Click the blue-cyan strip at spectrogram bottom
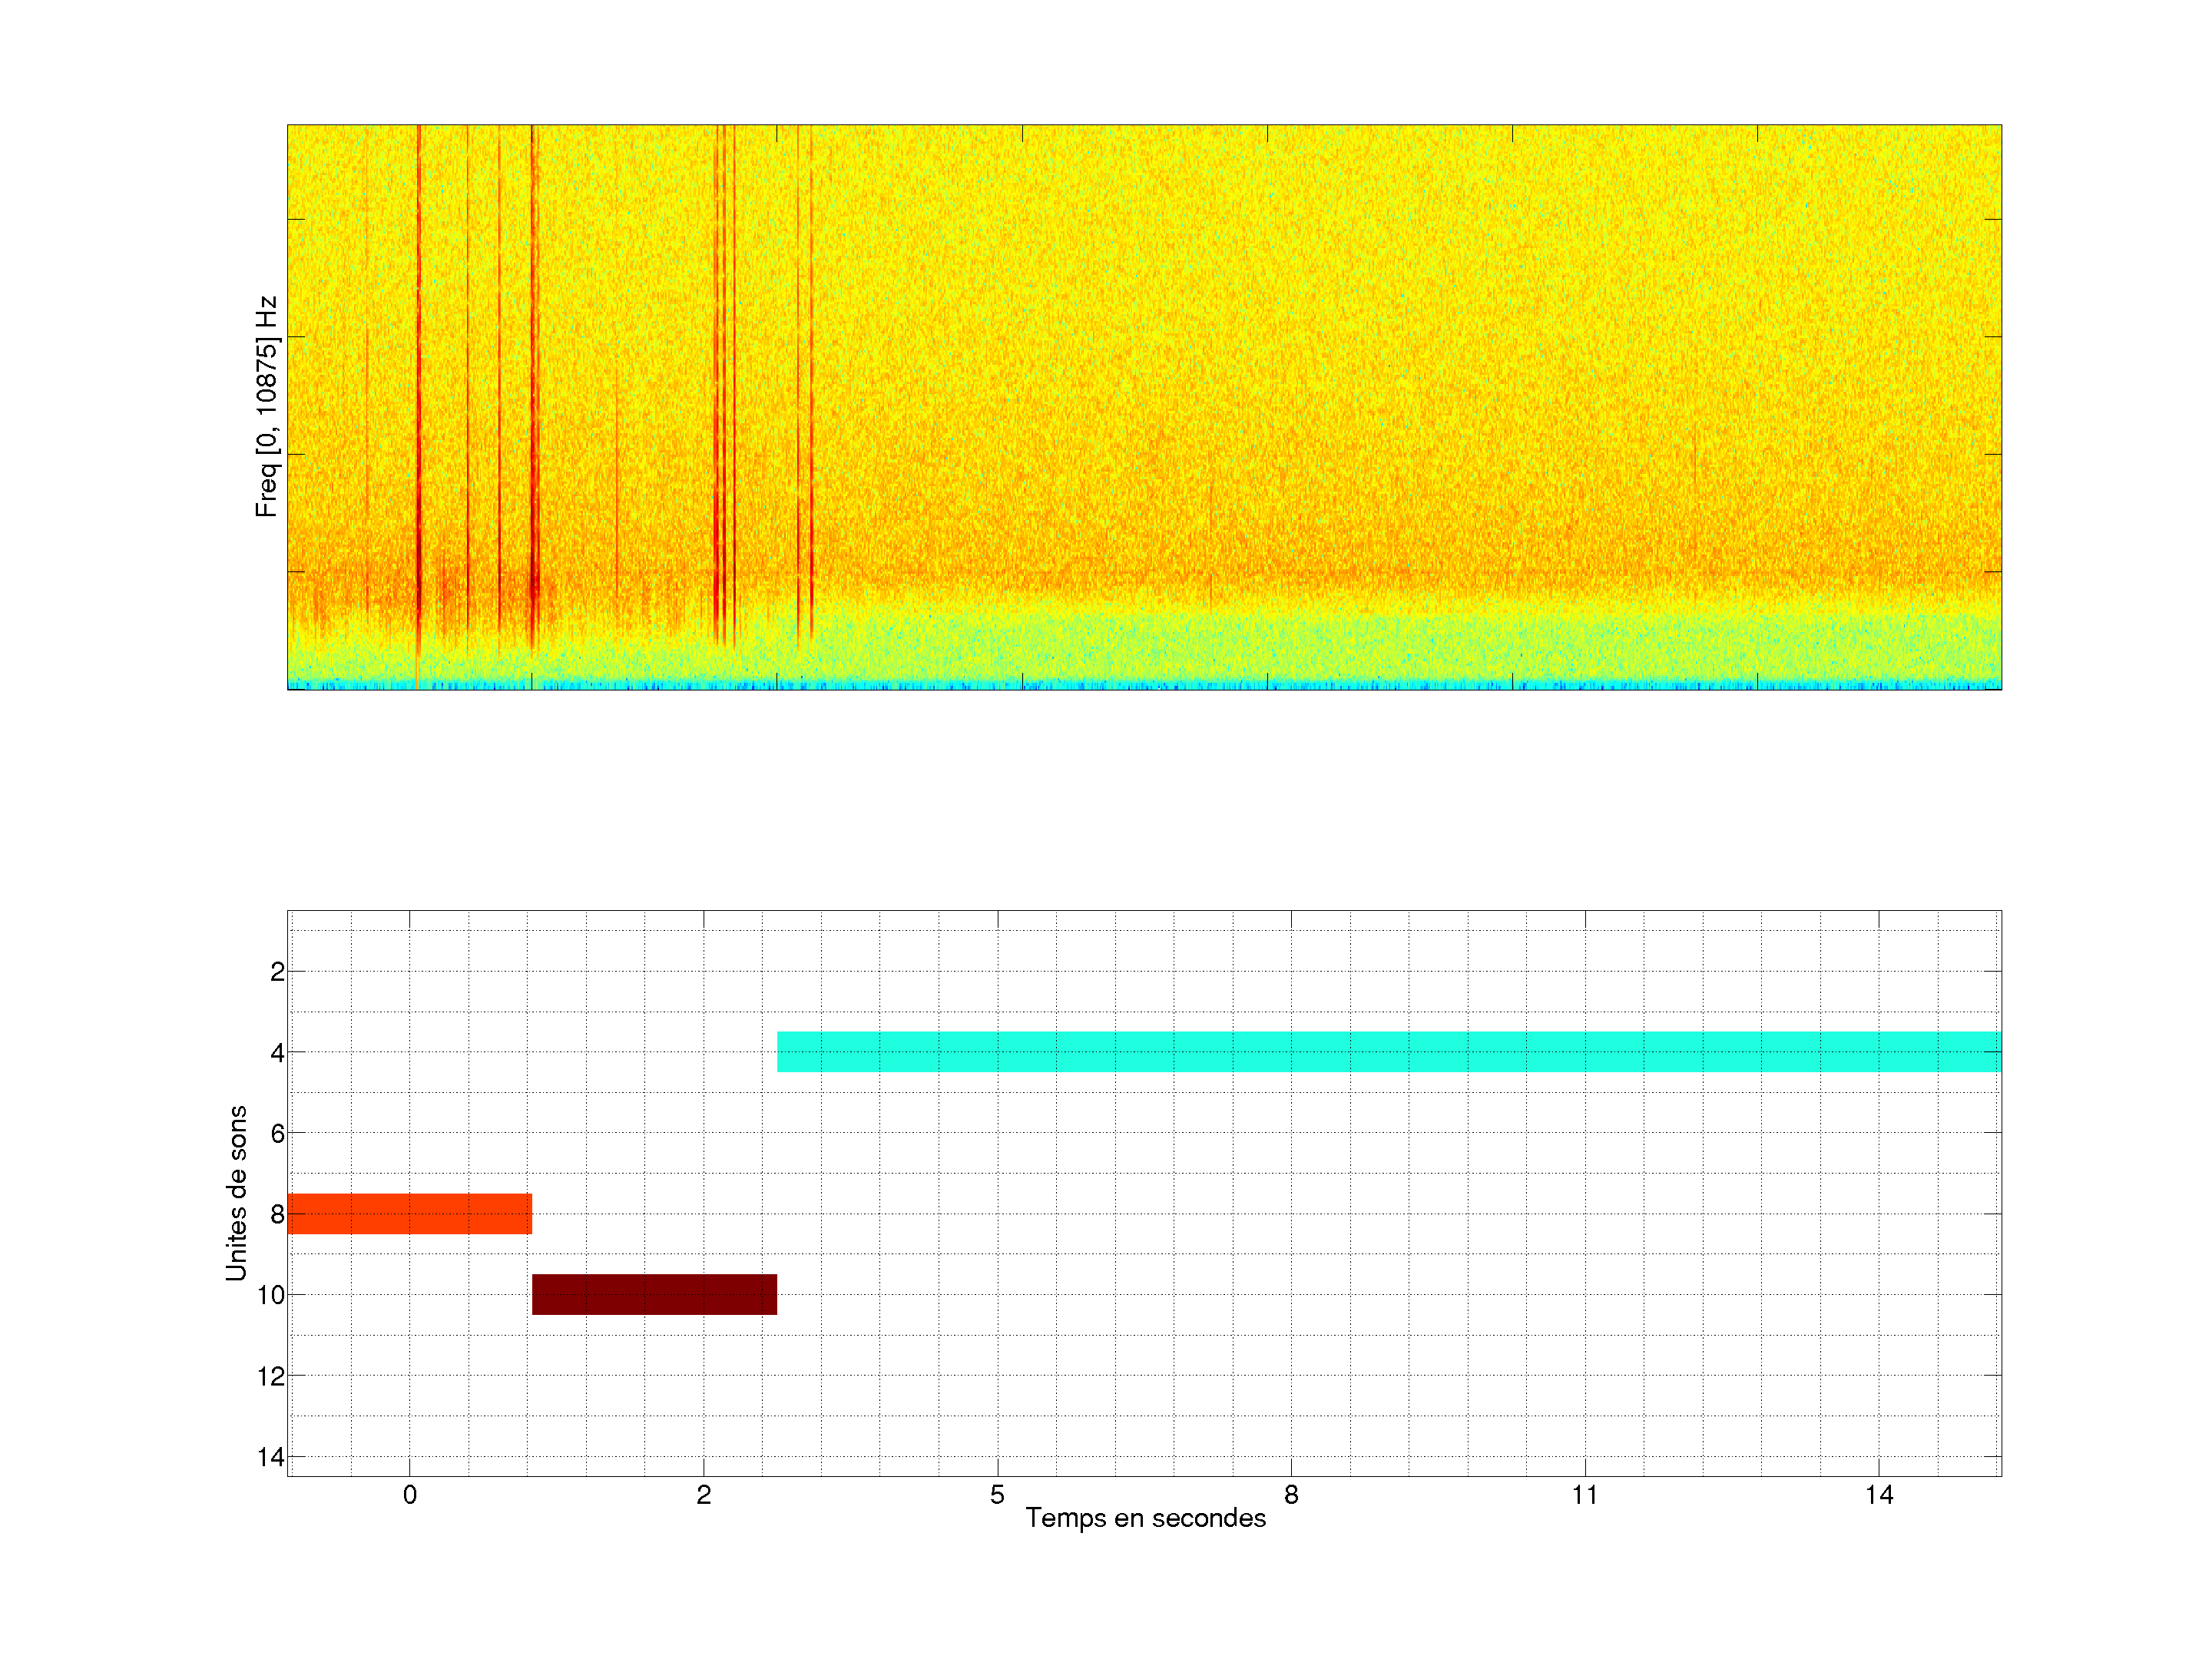The width and height of the screenshot is (2212, 1659). coord(1144,685)
